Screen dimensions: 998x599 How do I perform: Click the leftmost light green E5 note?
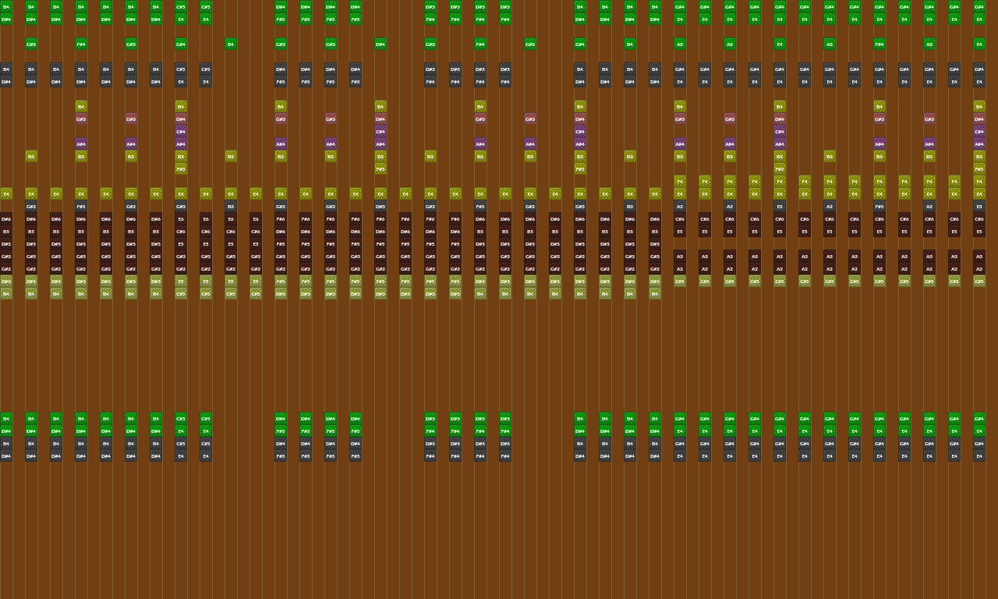click(181, 281)
